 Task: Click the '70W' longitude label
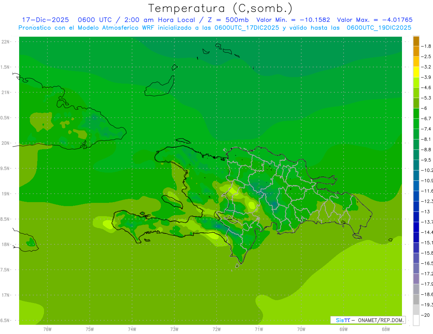coord(301,329)
